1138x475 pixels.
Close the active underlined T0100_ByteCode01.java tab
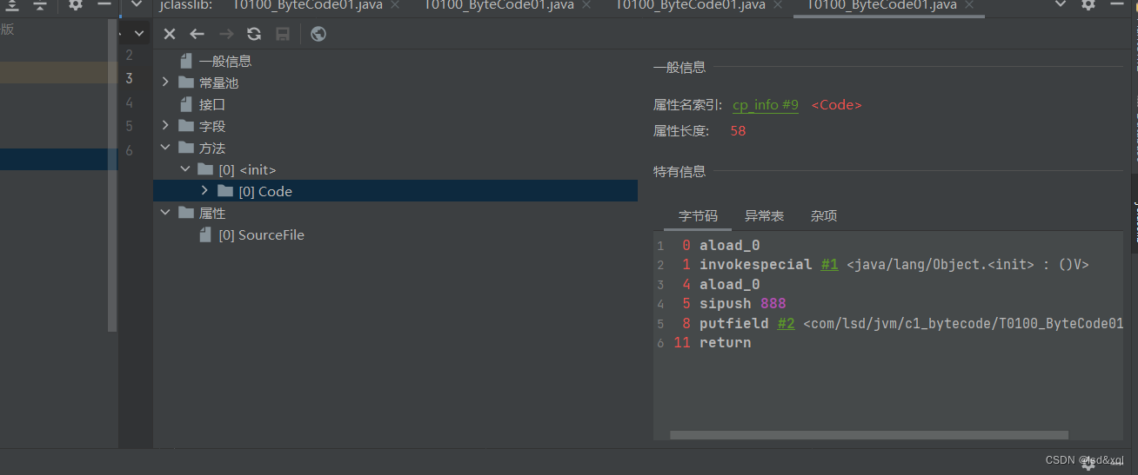point(970,5)
